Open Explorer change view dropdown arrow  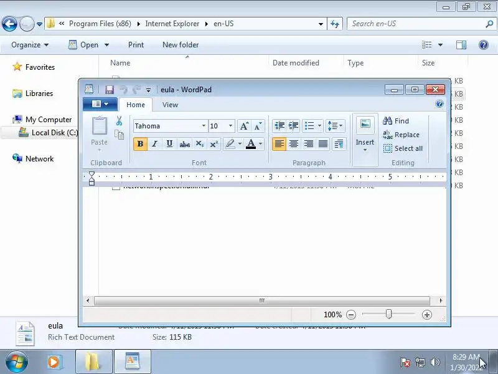[440, 45]
